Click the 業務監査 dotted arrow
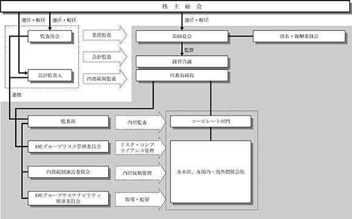 (x=105, y=35)
